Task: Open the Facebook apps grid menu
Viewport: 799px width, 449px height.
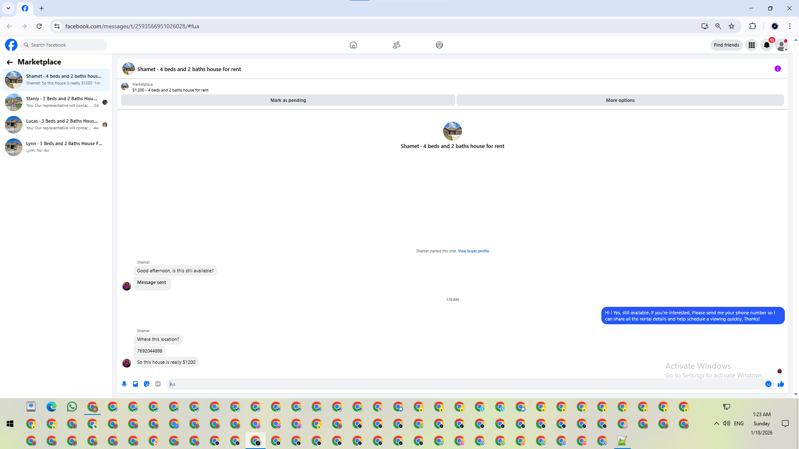Action: [x=752, y=45]
